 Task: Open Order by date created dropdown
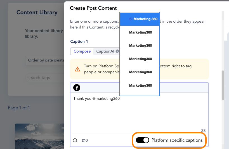(x=45, y=60)
